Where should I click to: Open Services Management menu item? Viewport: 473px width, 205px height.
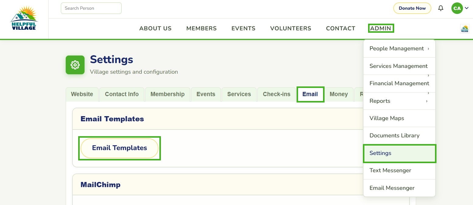pyautogui.click(x=399, y=66)
